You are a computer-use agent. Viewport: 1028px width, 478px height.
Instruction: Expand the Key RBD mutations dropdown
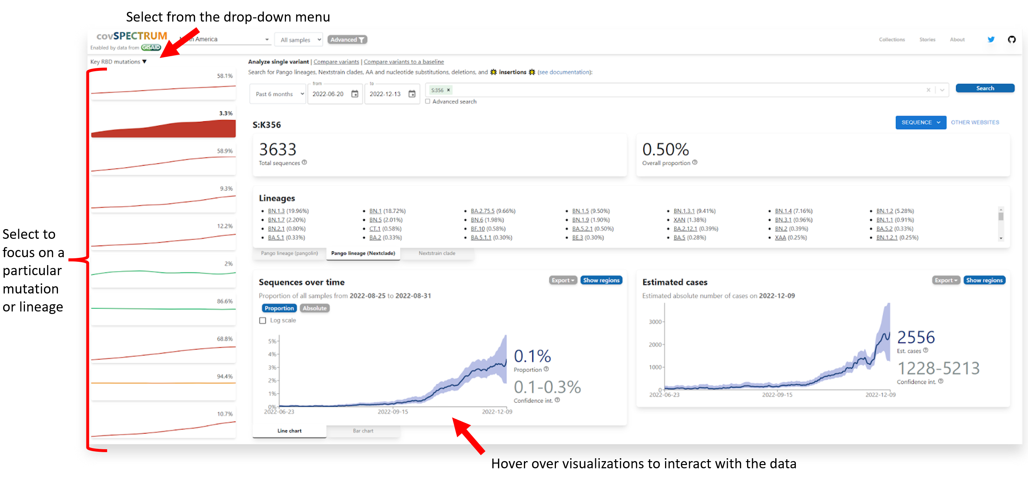coord(118,62)
